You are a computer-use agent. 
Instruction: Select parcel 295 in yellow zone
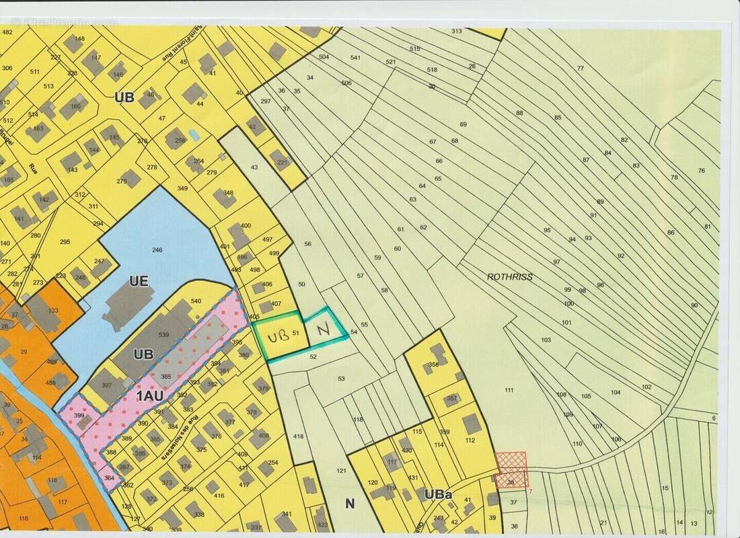click(65, 242)
